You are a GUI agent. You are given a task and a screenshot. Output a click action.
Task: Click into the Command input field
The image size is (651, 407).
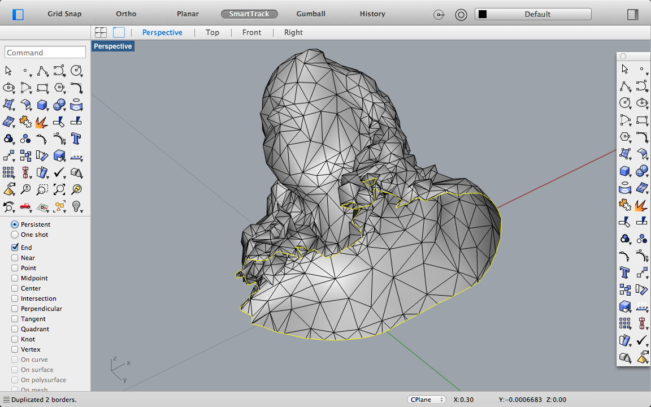[45, 53]
